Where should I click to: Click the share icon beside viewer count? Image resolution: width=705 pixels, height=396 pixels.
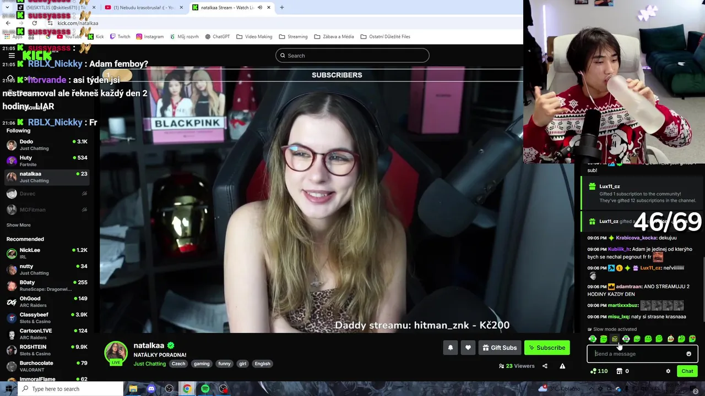(545, 366)
